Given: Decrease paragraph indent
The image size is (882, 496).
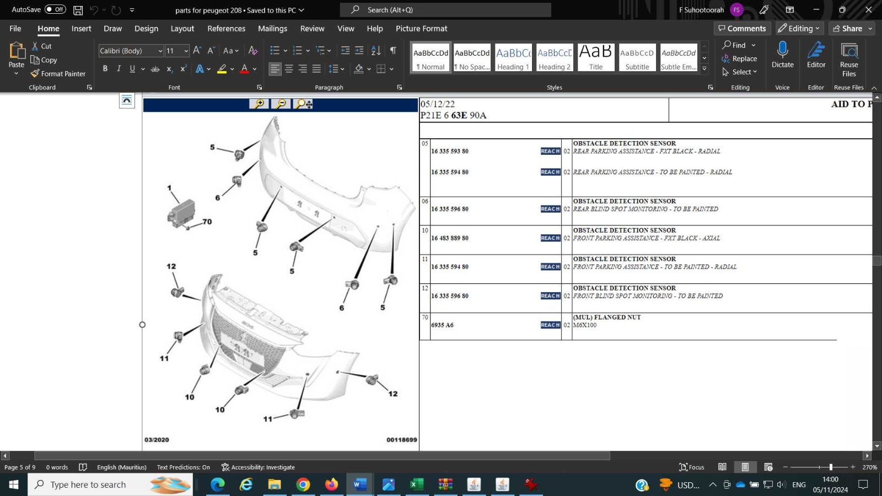Looking at the screenshot, I should [x=346, y=51].
